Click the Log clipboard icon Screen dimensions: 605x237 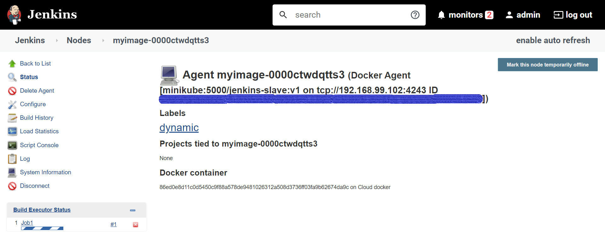pyautogui.click(x=12, y=159)
